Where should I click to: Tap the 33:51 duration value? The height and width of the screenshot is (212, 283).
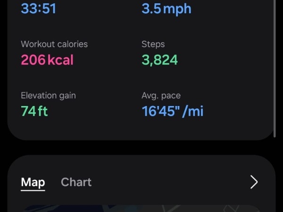click(38, 8)
